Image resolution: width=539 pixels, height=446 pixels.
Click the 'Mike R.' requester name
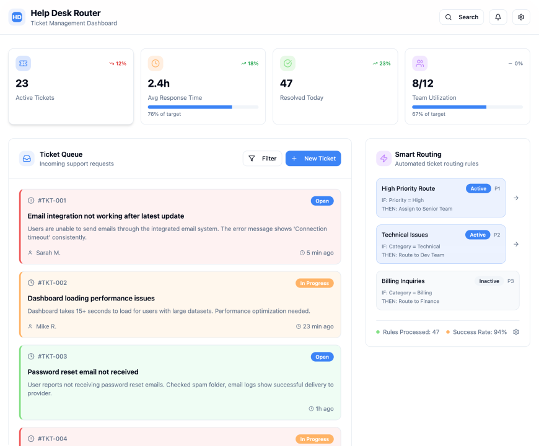pyautogui.click(x=46, y=326)
